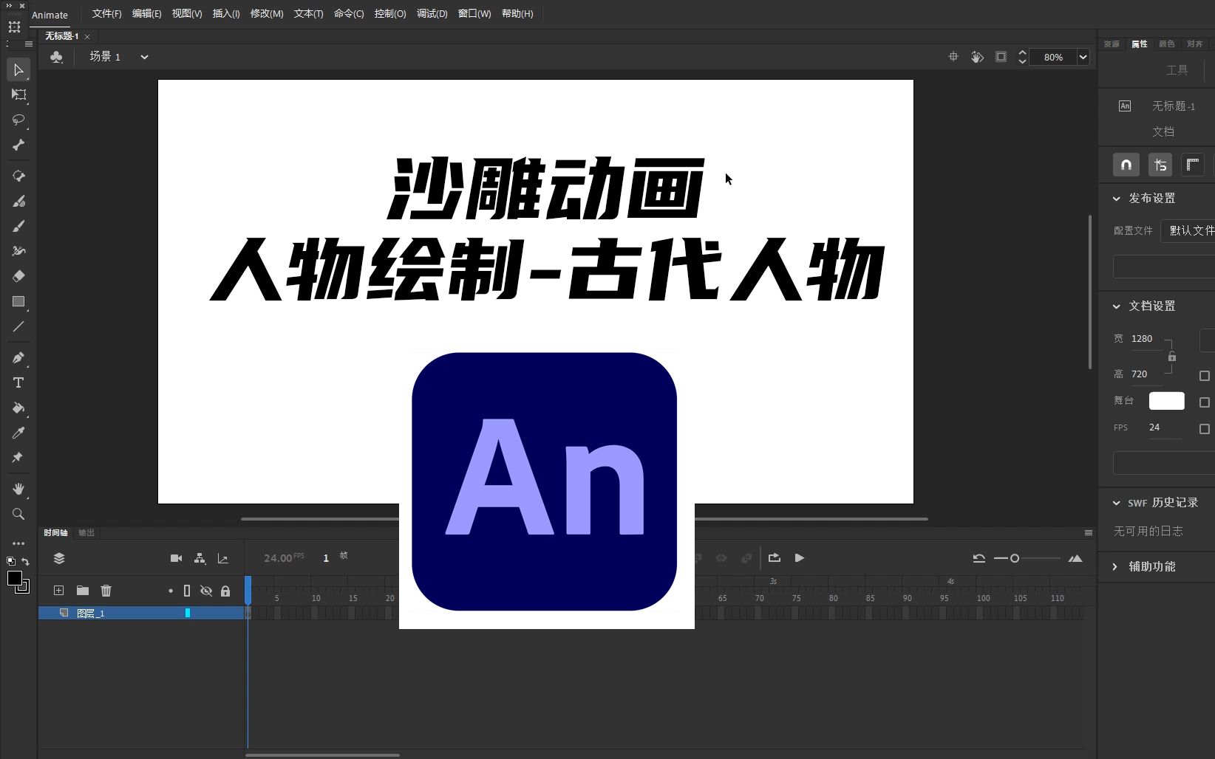Open the scene 1 dropdown
The height and width of the screenshot is (759, 1215).
point(144,57)
